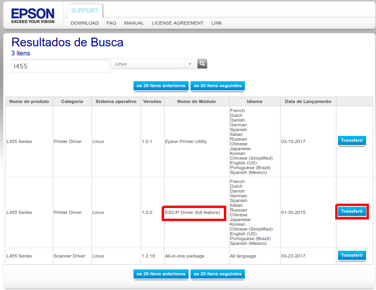Click '3 itens' result count
376x290 pixels.
21,53
